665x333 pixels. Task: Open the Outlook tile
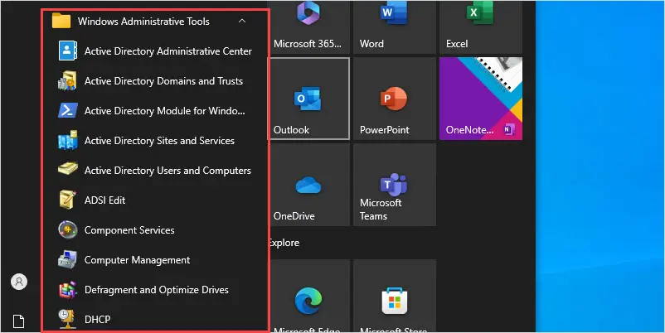coord(308,99)
